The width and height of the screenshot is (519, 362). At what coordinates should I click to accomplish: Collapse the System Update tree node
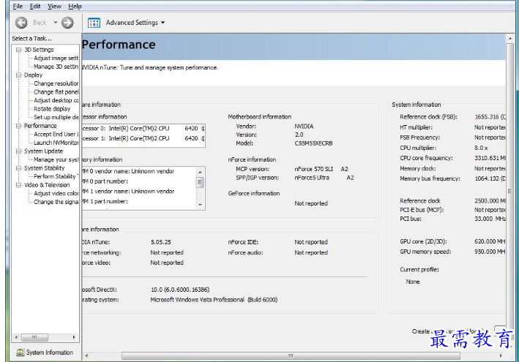(x=18, y=151)
